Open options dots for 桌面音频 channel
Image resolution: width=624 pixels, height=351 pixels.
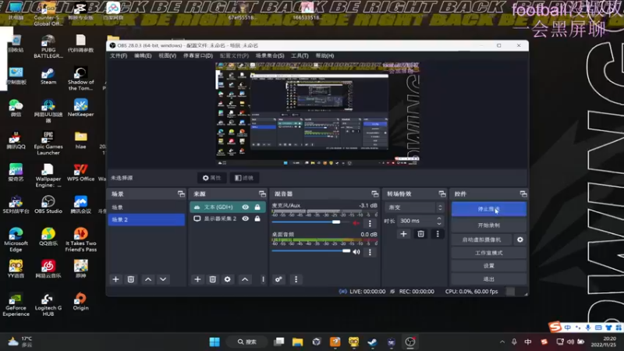tap(370, 252)
